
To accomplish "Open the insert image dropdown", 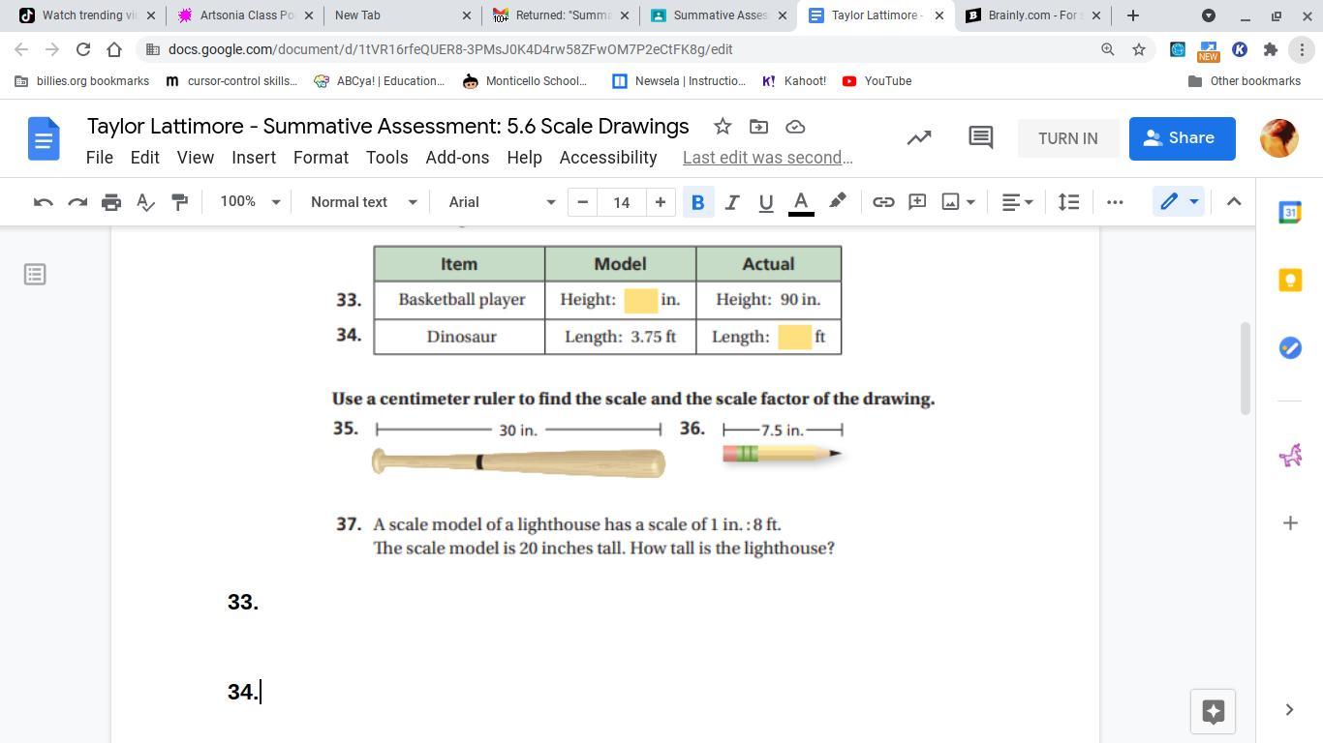I will (958, 202).
